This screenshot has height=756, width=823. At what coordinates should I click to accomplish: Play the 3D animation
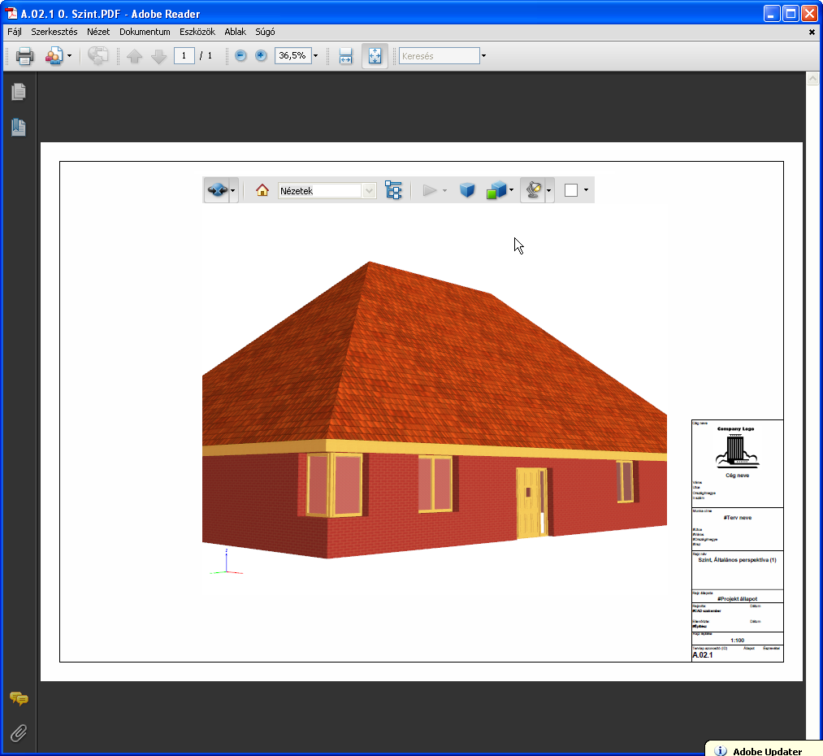coord(429,189)
